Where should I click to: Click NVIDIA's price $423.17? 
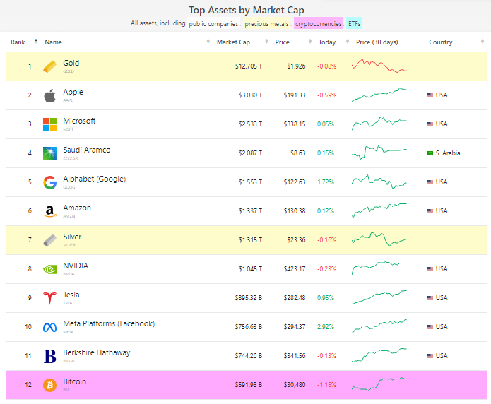[x=295, y=269]
